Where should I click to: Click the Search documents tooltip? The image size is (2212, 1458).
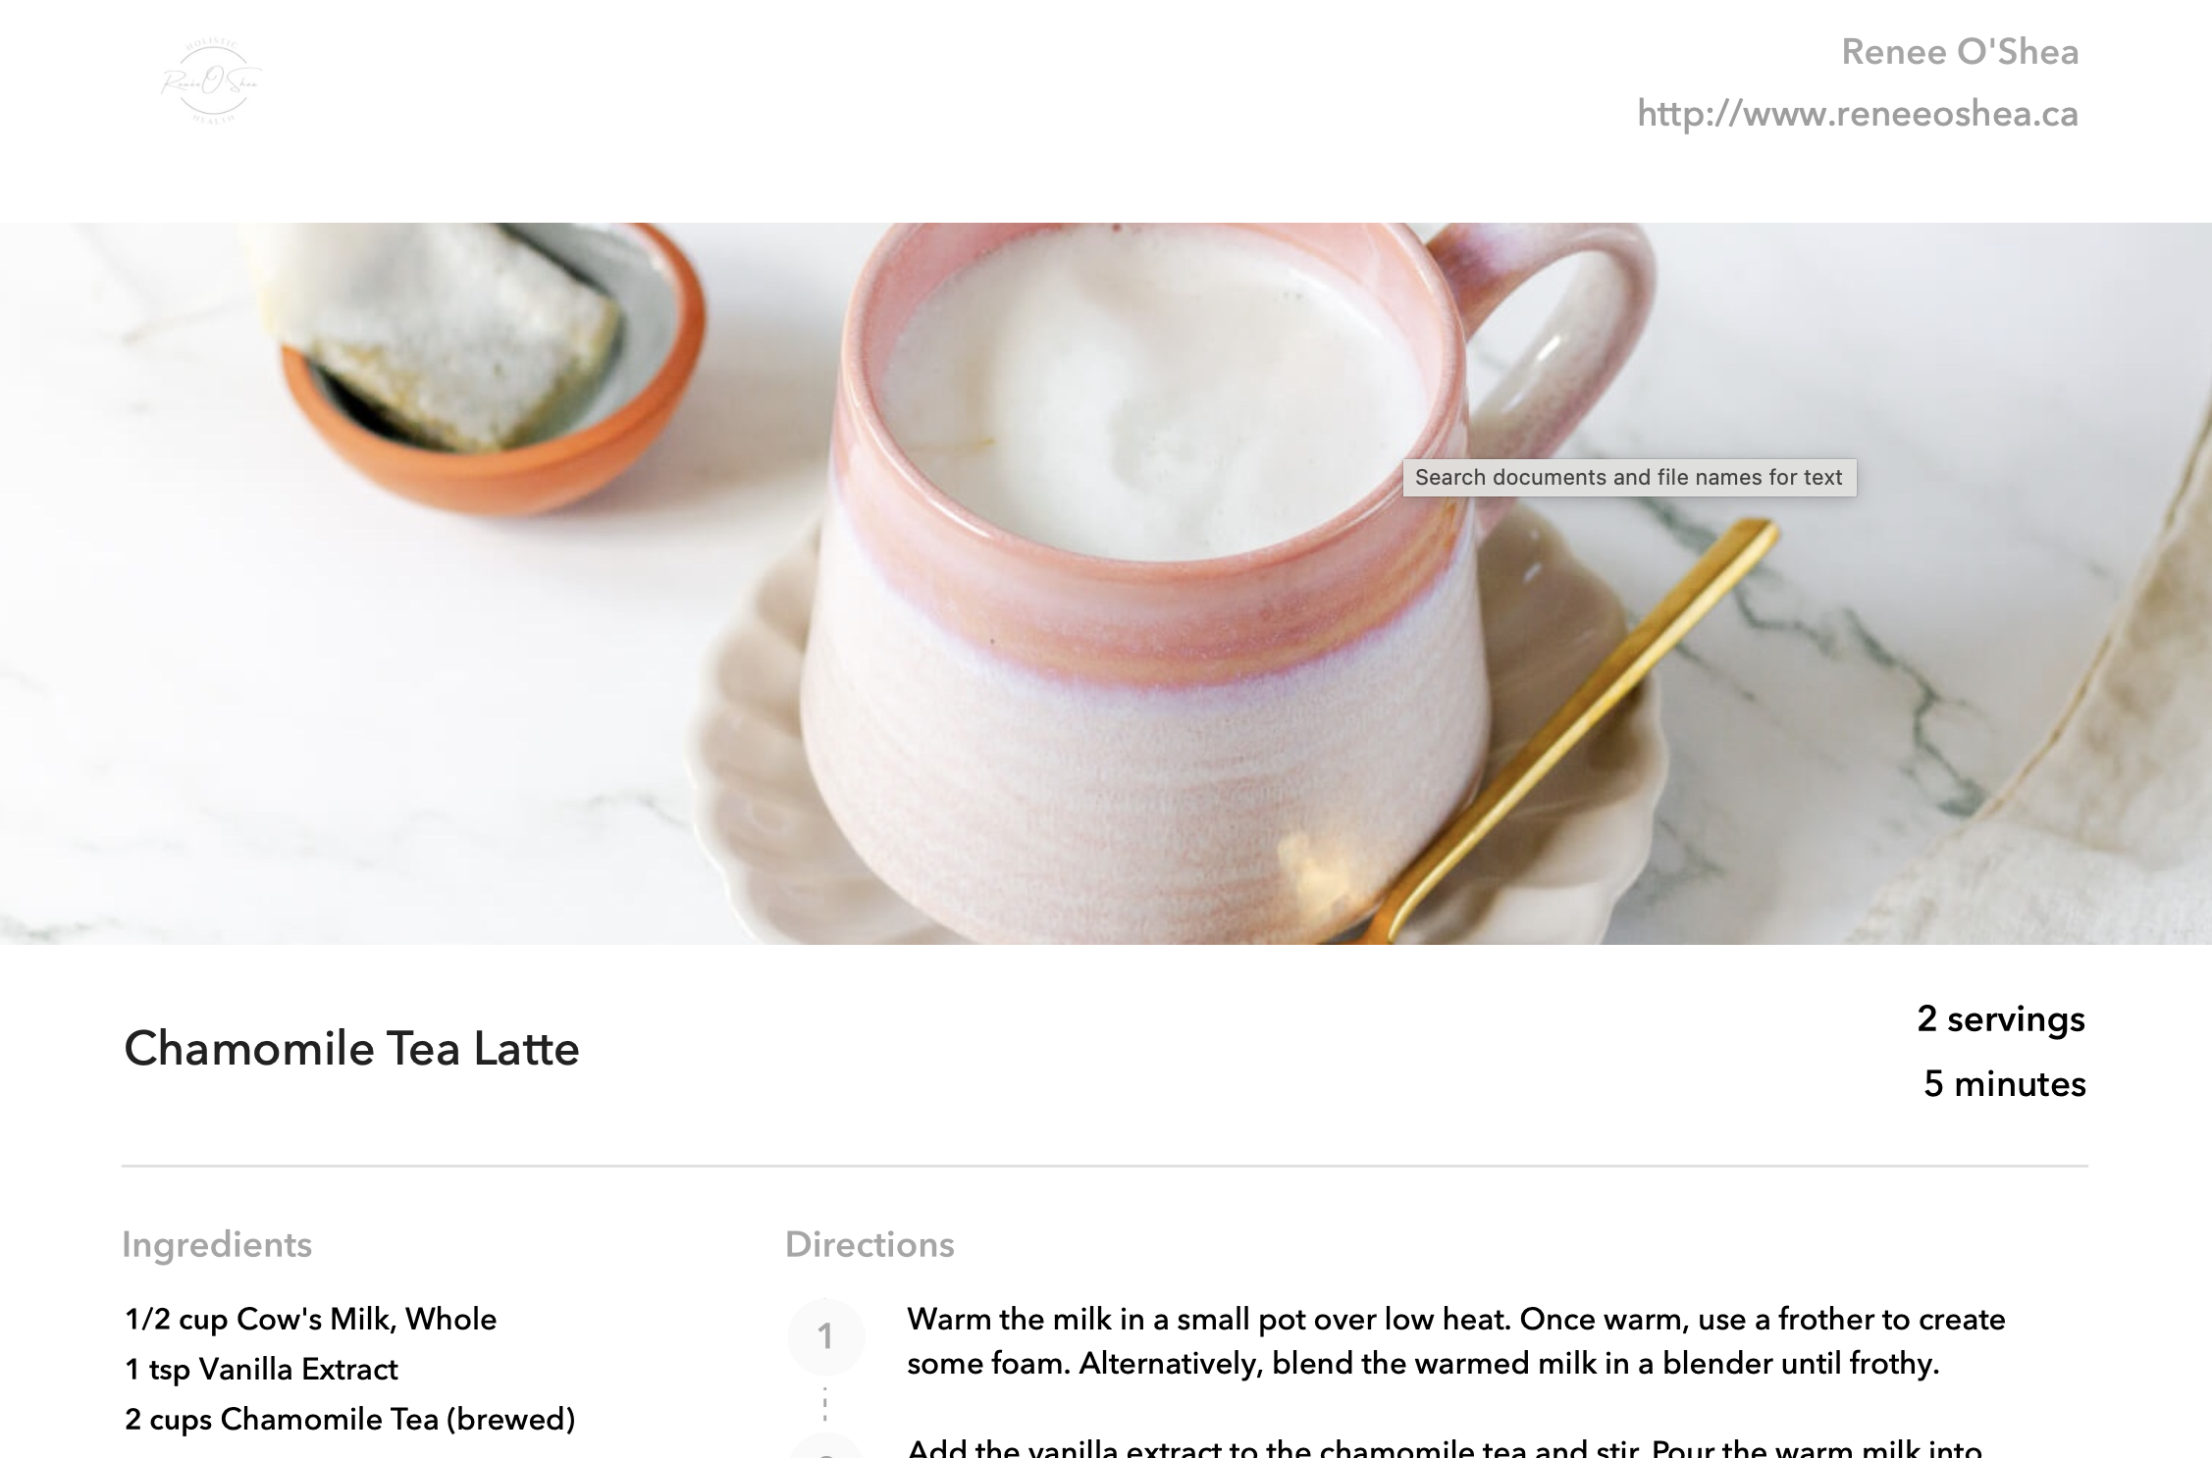click(1629, 477)
